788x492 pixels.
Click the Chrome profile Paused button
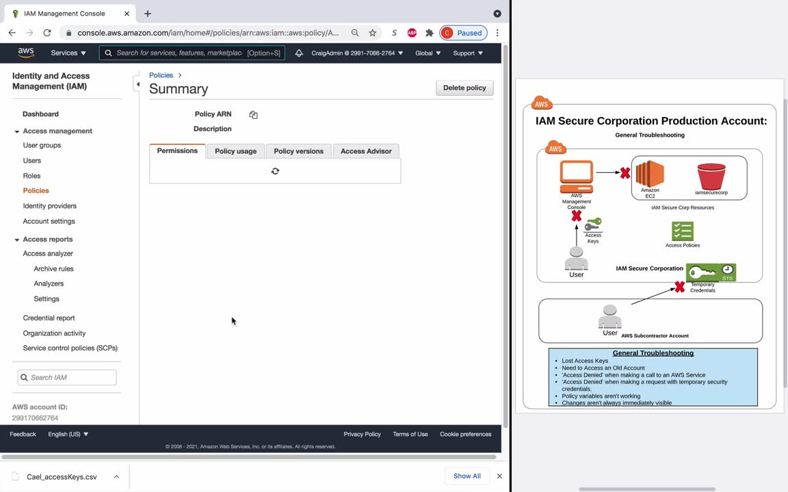(463, 33)
